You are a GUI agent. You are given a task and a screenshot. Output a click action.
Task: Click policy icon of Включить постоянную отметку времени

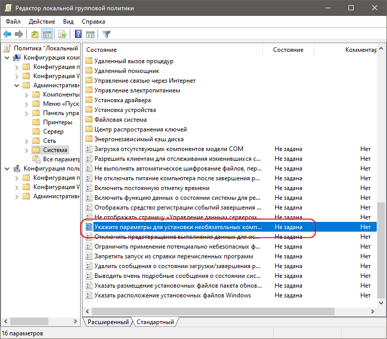(89, 188)
